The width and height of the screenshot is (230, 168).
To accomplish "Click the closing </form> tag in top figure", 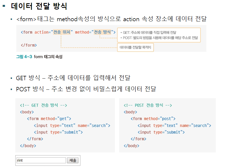I will 29,45.
